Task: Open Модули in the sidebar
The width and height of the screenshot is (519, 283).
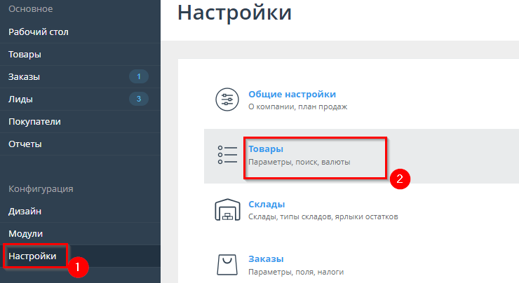Action: [x=25, y=233]
